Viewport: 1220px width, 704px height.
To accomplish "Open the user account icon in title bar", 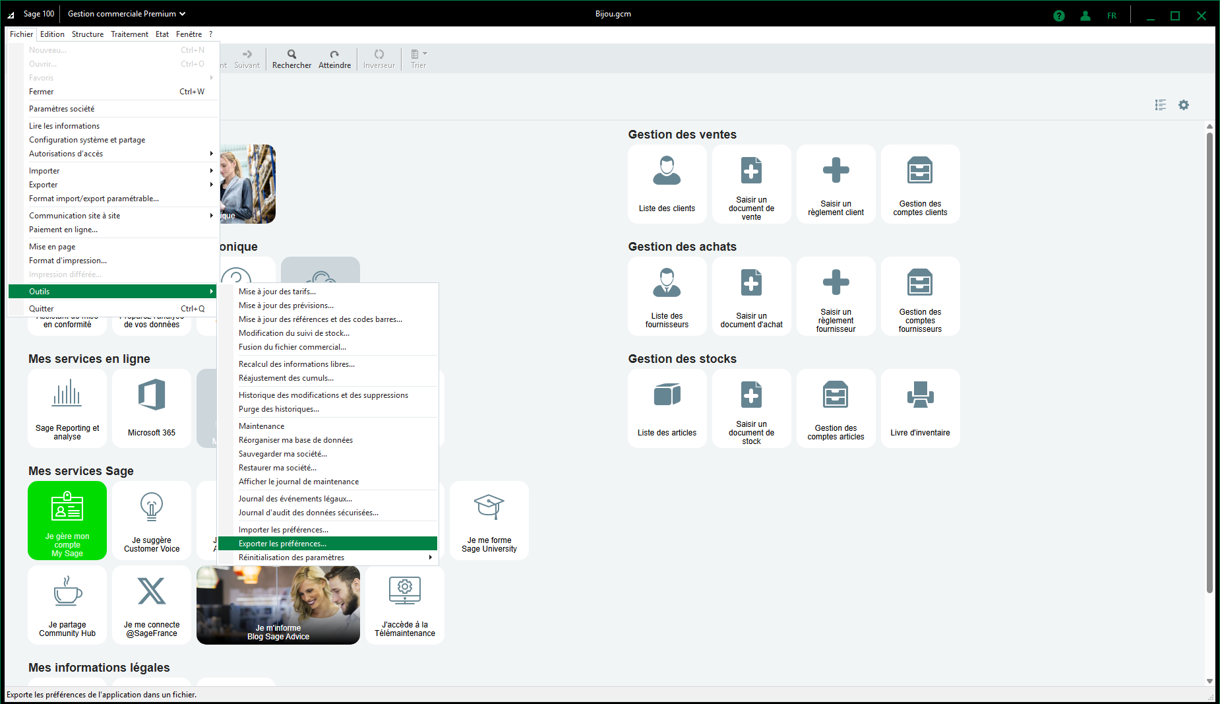I will click(1085, 16).
